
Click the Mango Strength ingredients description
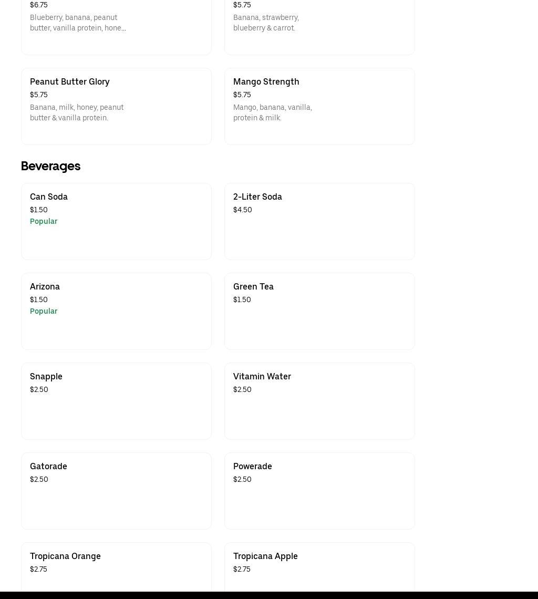272,112
